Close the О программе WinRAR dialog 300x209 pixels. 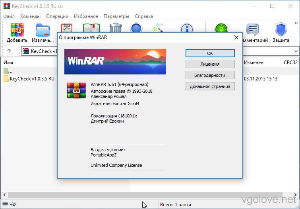coord(236,37)
